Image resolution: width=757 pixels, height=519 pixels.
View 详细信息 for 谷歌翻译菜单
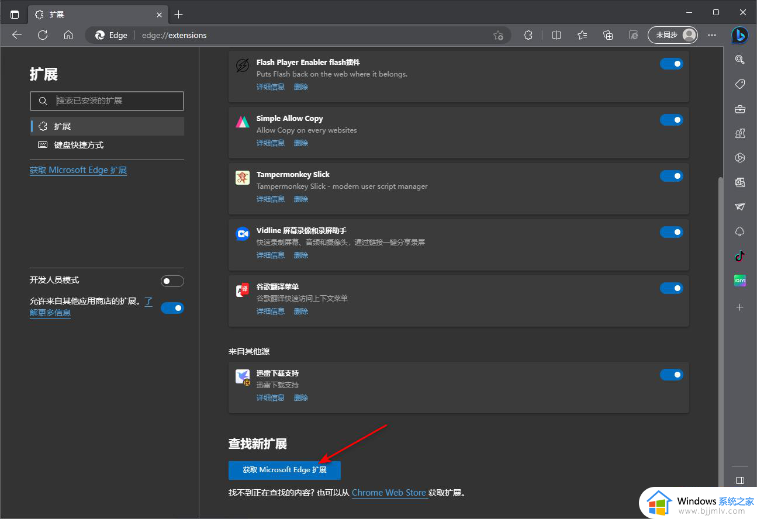[271, 312]
